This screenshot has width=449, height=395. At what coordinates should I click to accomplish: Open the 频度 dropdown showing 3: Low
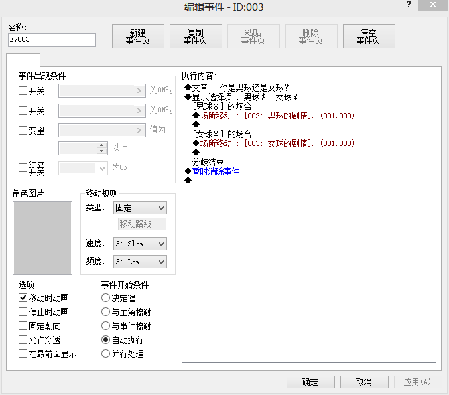(141, 262)
